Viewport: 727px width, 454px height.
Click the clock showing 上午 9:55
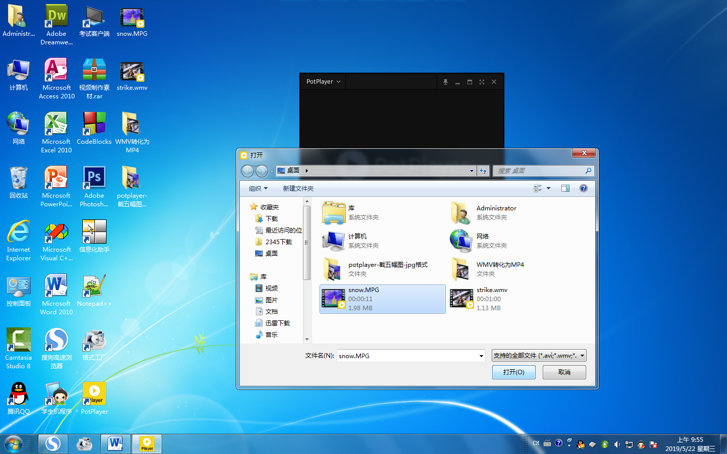pos(690,444)
